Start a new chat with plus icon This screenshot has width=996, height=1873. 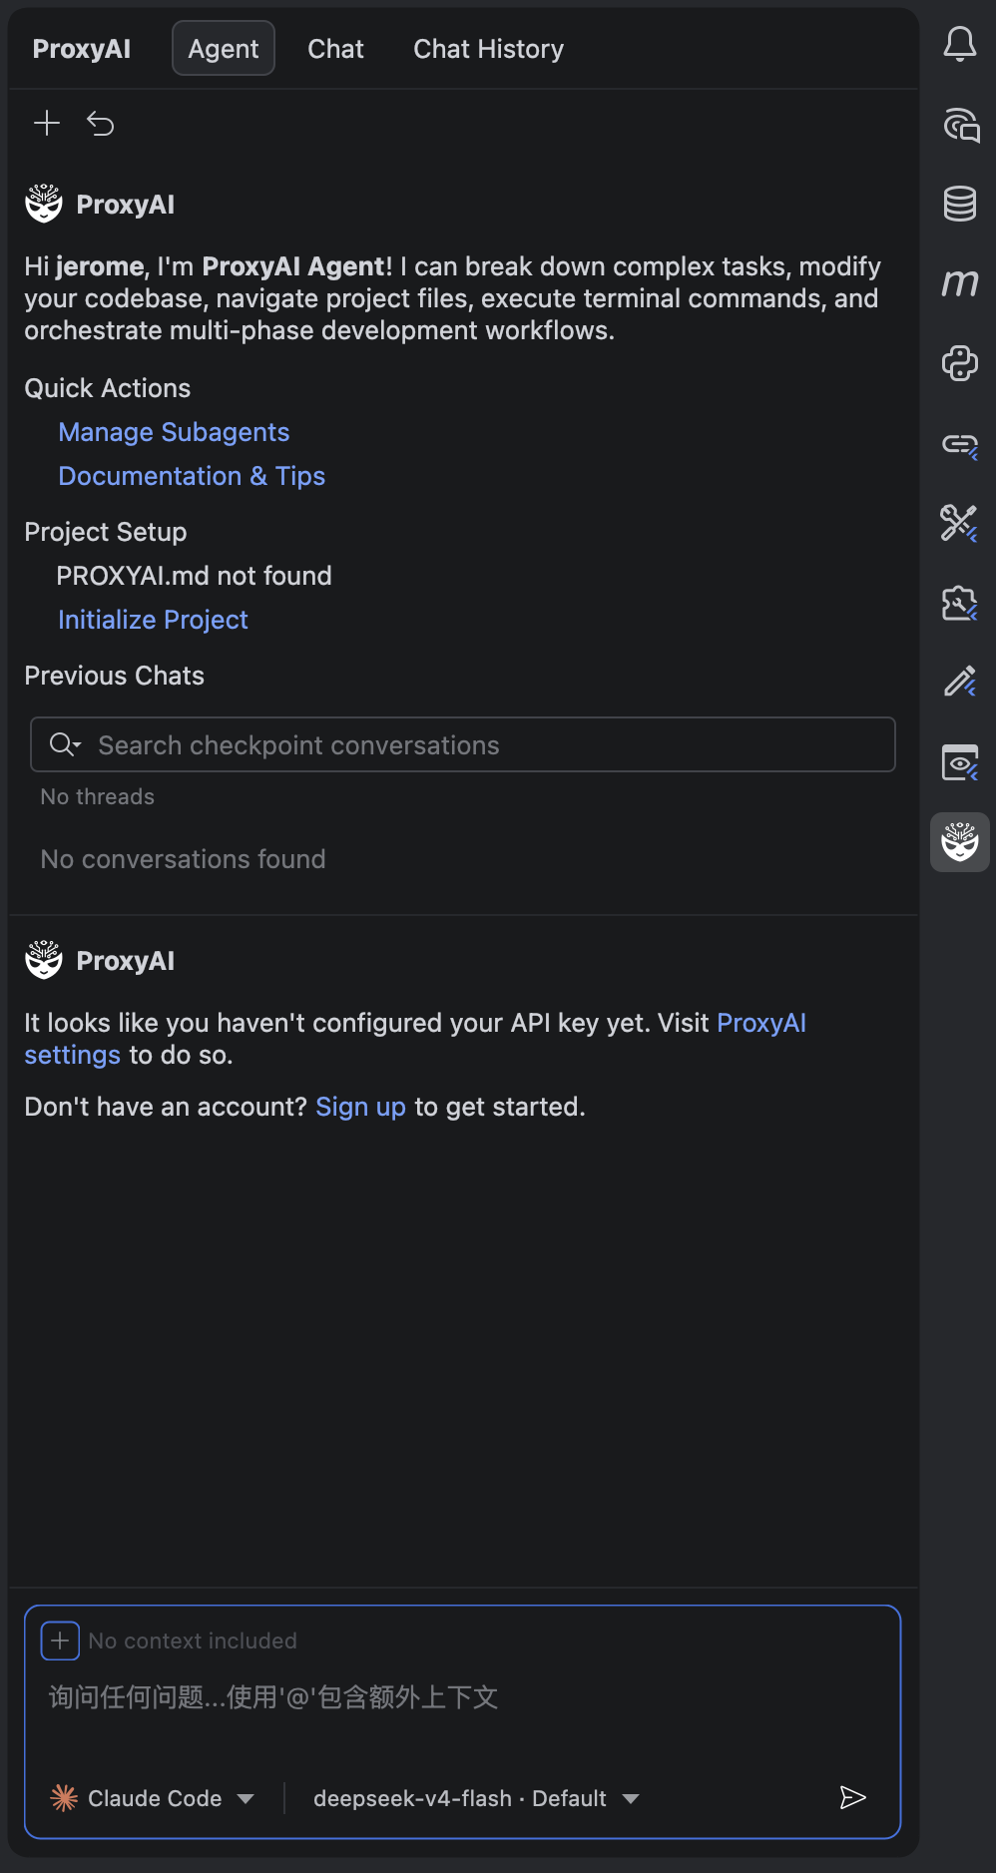pyautogui.click(x=47, y=123)
